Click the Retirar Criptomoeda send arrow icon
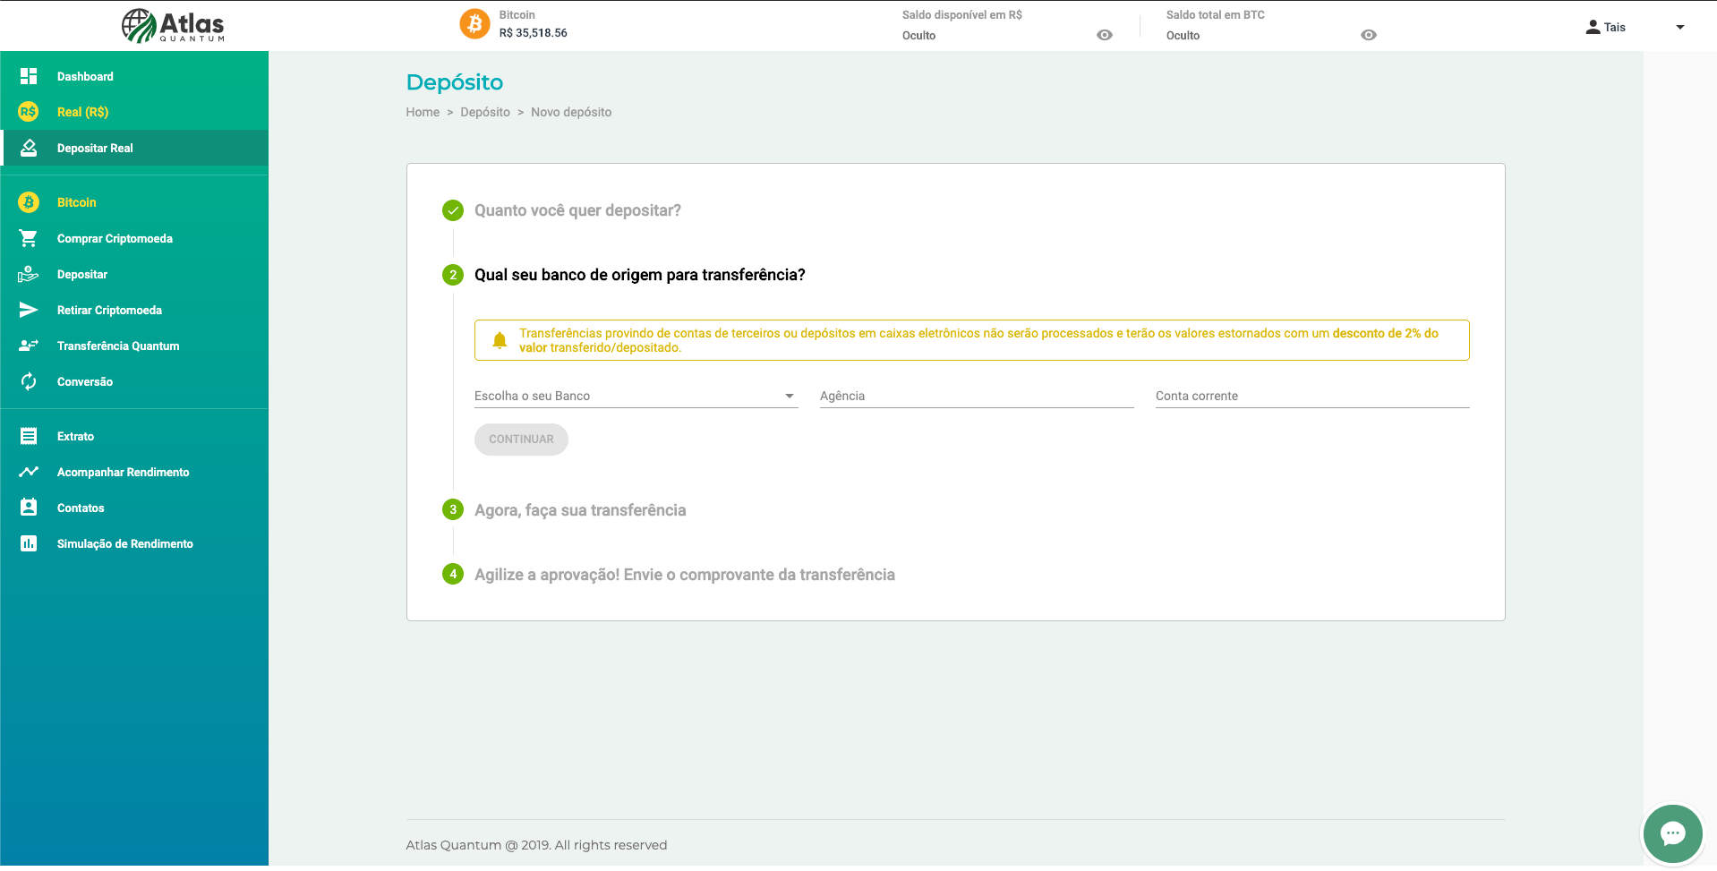The height and width of the screenshot is (871, 1717). point(29,310)
